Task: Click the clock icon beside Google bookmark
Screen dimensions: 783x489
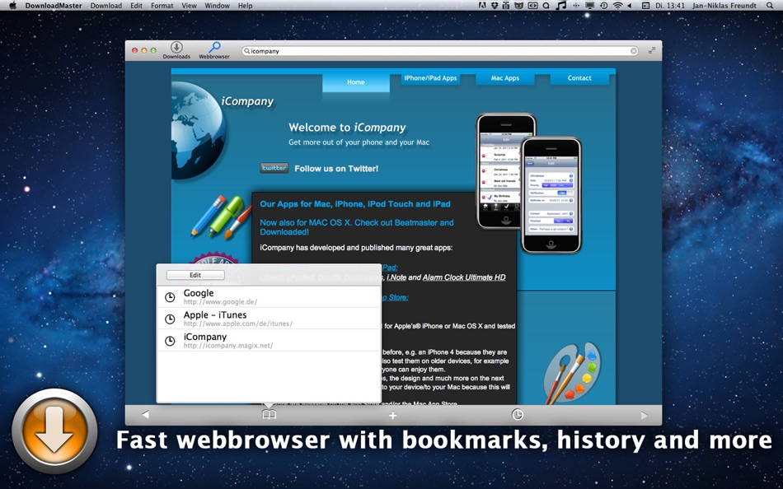Action: 170,297
